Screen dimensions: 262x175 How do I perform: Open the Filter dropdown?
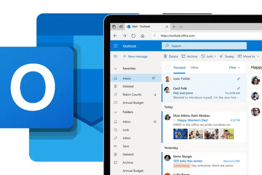click(235, 67)
